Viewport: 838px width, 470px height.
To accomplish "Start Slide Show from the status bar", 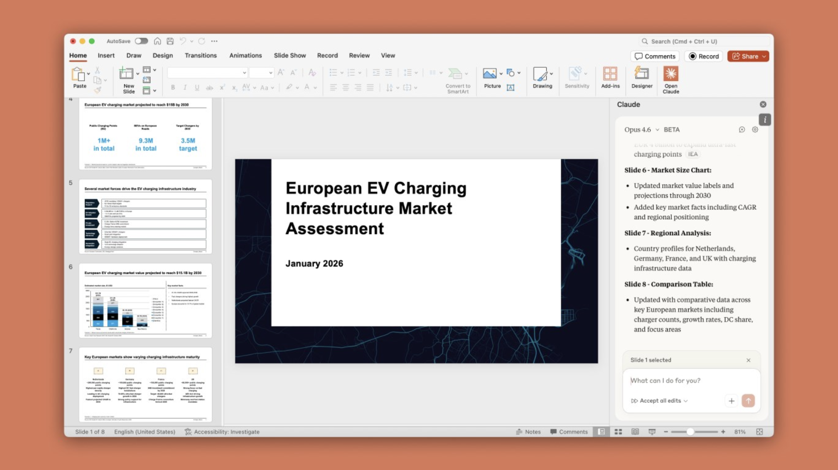I will tap(652, 431).
